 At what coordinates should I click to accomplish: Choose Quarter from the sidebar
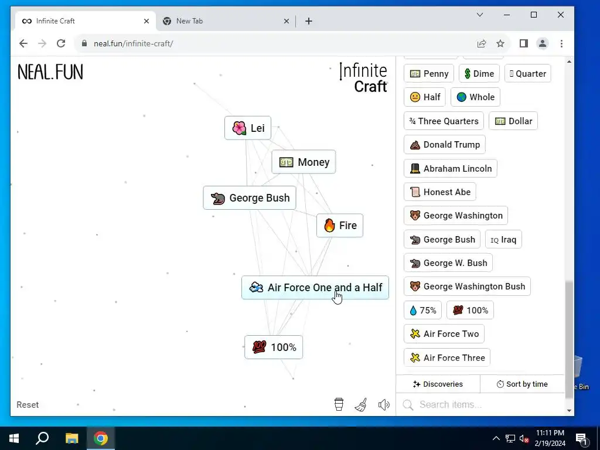528,73
